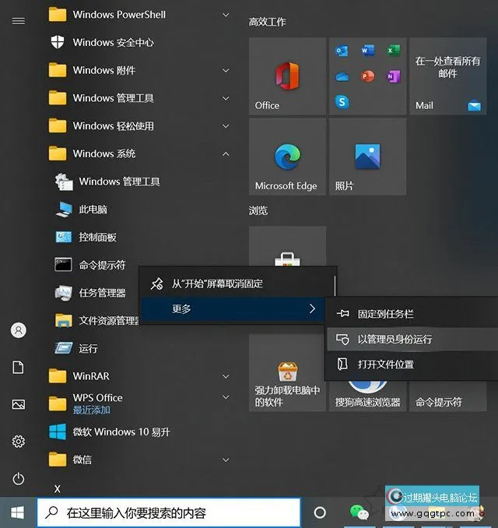Open the 搜狗高速浏览器 tile
Screen dimensions: 498x528
tap(367, 396)
